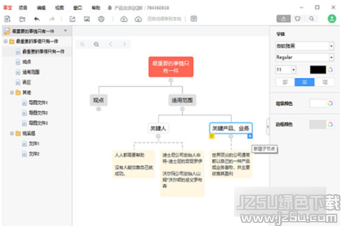Open the font family dropdown
This screenshot has height=226, width=341.
(305, 46)
